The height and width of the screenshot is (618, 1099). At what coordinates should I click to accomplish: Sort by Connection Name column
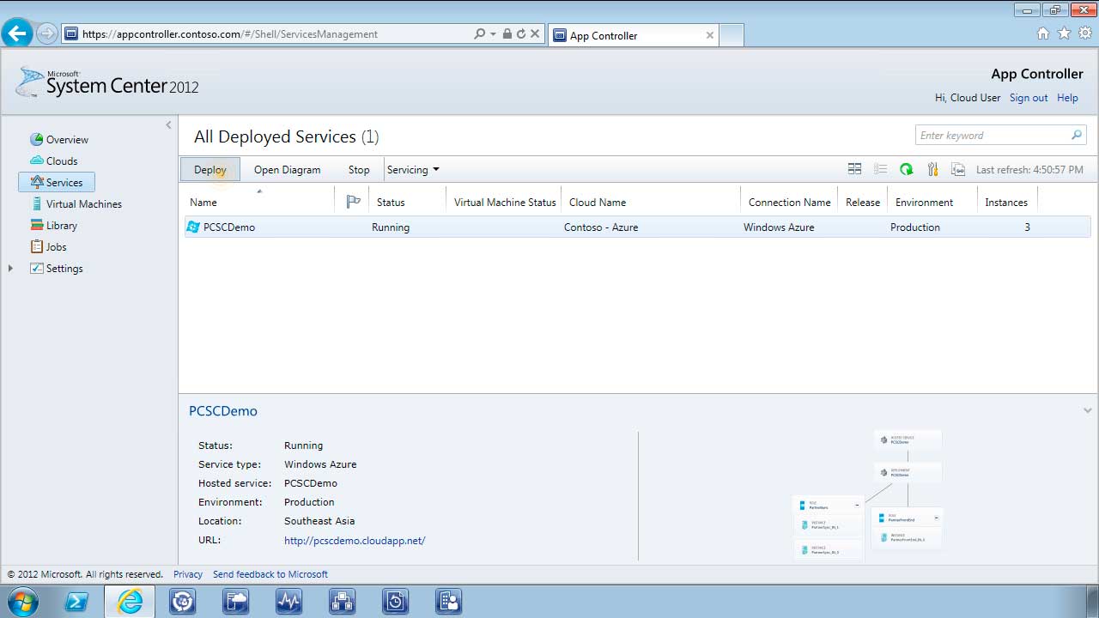point(789,202)
